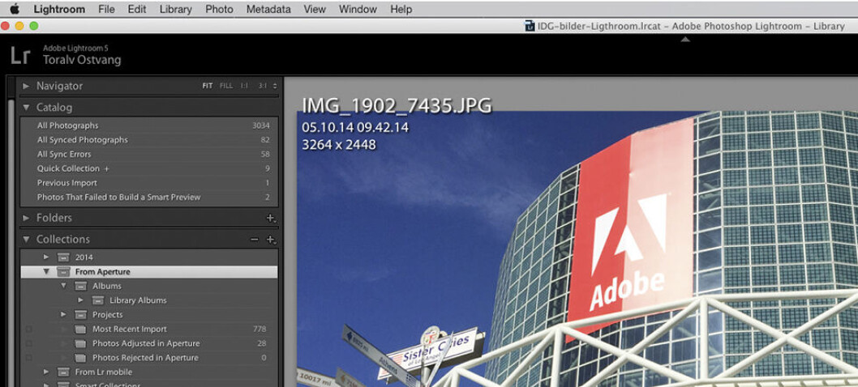The height and width of the screenshot is (387, 858).
Task: Open the Photo menu
Action: (219, 9)
